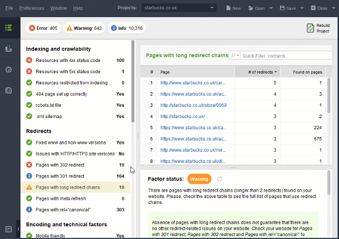Click the bottom-left panel icon in sidebar
Viewport: 339px width, 239px height.
tap(9, 229)
